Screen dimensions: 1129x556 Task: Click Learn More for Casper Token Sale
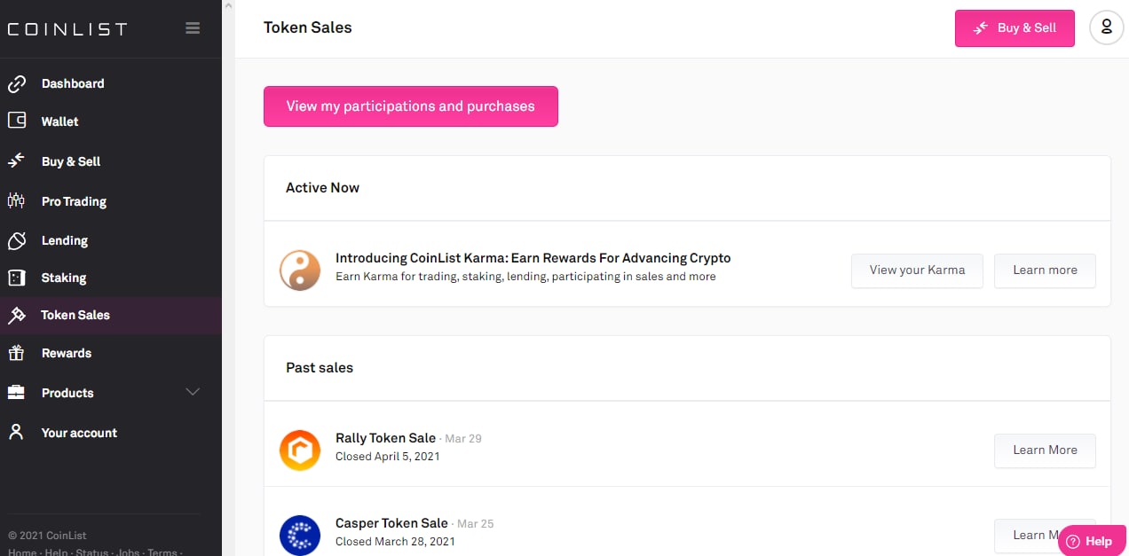(x=1045, y=536)
